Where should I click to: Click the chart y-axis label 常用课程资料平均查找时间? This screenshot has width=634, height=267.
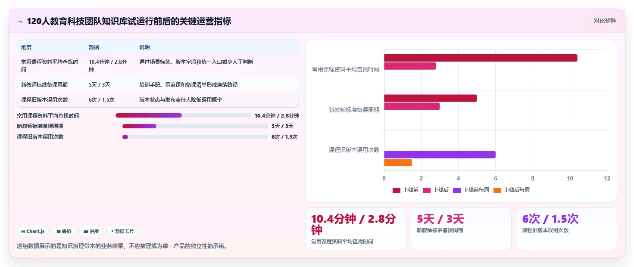pyautogui.click(x=346, y=69)
